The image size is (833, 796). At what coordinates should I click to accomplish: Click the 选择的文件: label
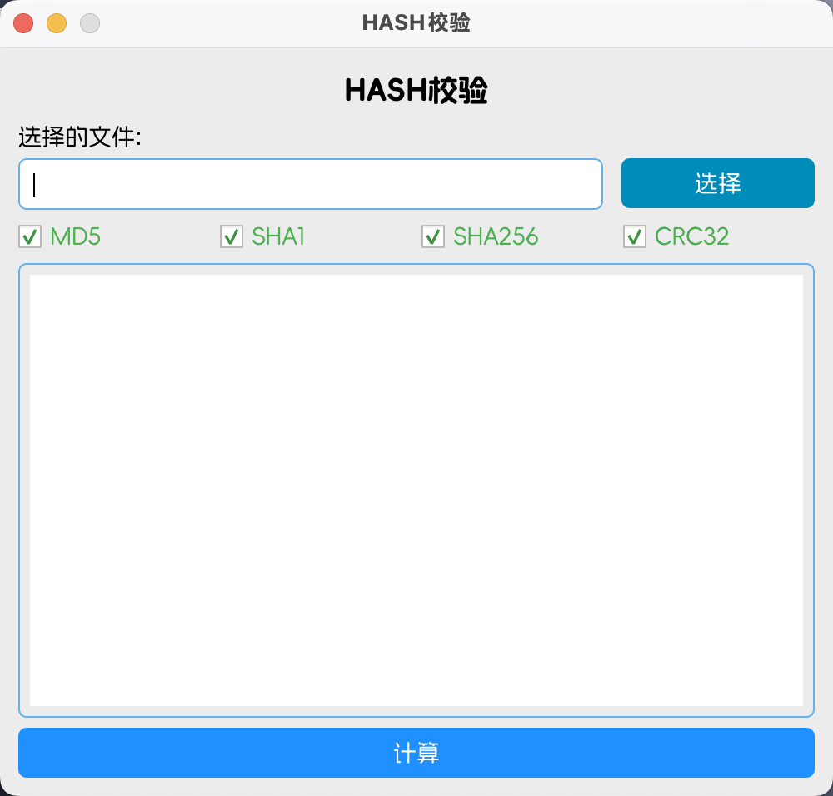[x=80, y=137]
